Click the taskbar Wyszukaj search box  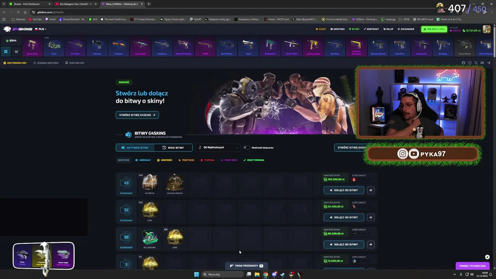[x=222, y=274]
